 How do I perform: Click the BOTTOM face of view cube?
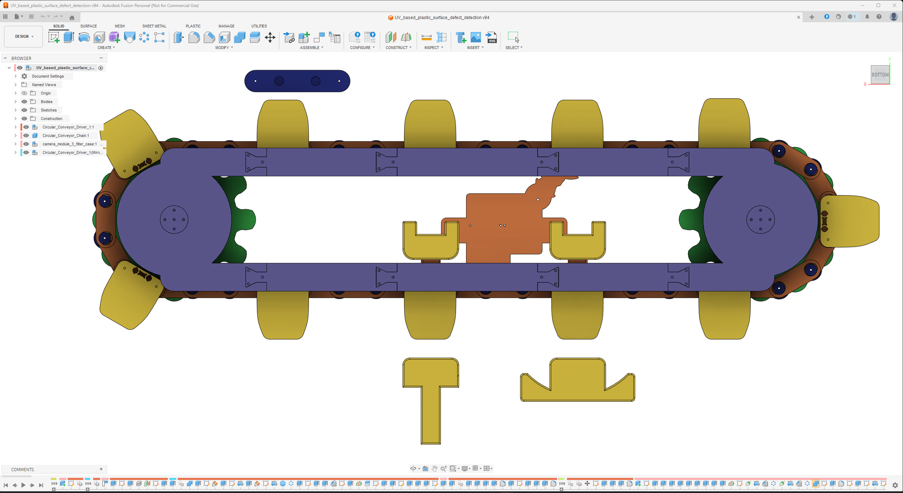tap(880, 75)
